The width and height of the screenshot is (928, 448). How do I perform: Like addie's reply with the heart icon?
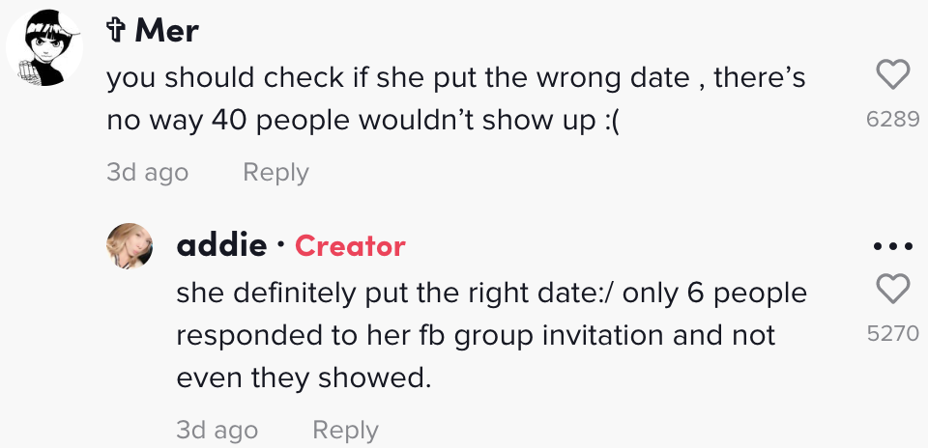(892, 290)
